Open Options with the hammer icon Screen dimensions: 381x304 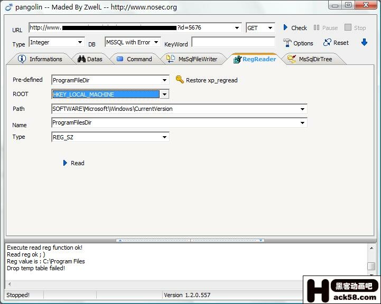coord(287,43)
